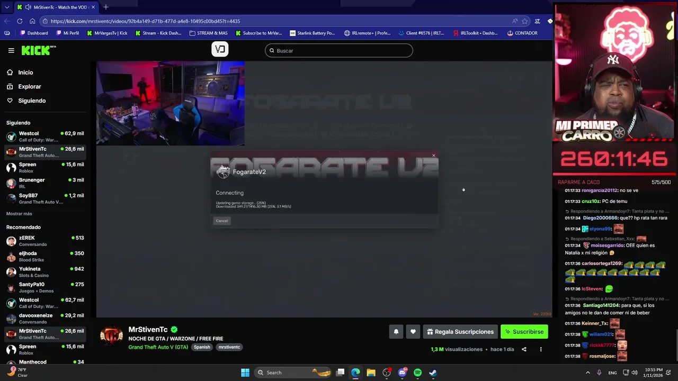Toggle notification bell for MrStivenTc
Viewport: 678px width, 381px height.
[396, 332]
